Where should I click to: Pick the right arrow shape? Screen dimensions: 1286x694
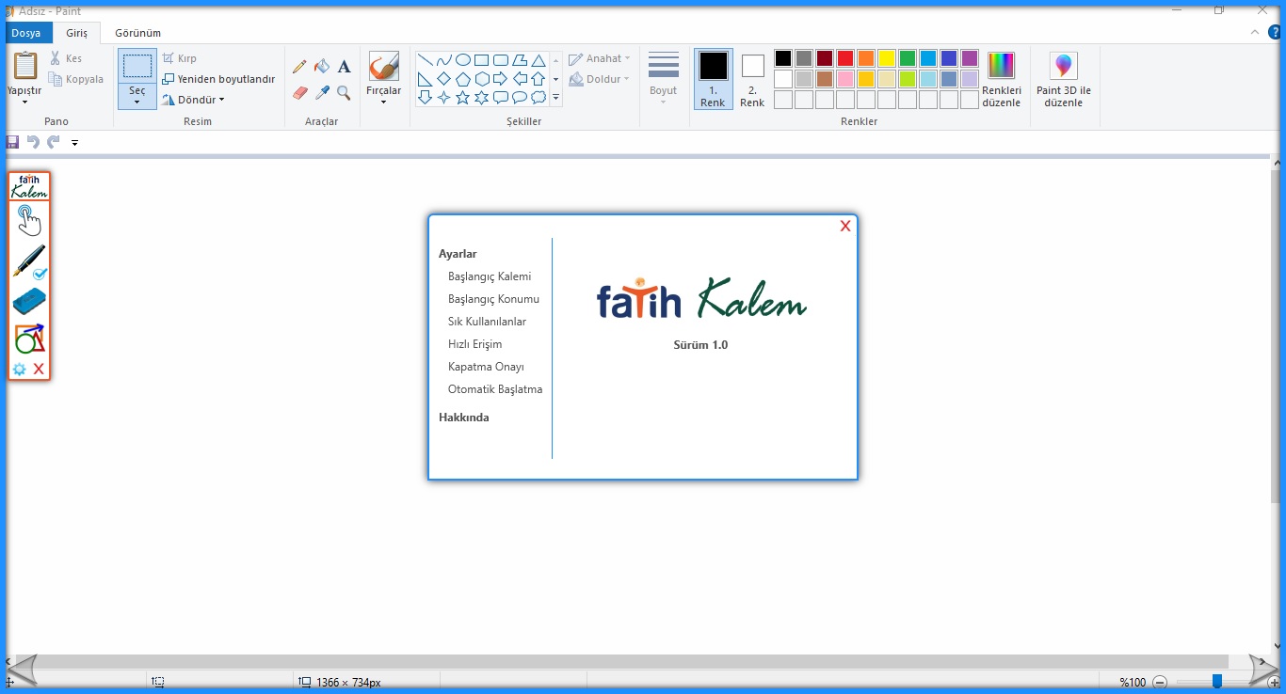[x=501, y=79]
